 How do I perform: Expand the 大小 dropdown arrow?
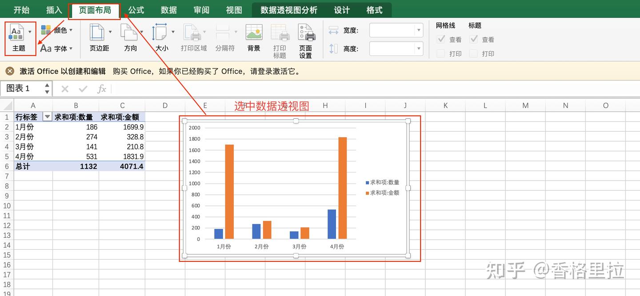[173, 32]
